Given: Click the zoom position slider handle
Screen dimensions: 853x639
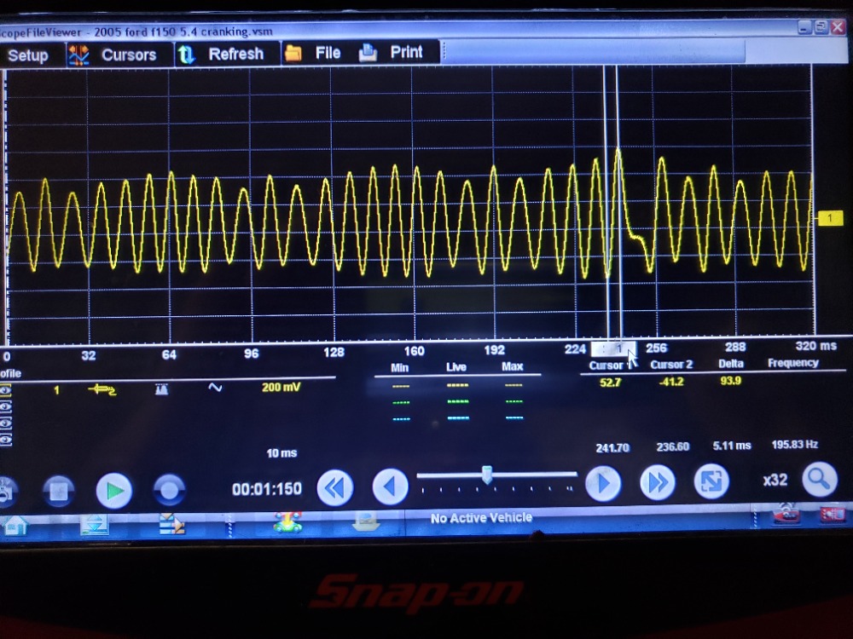Looking at the screenshot, I should [487, 475].
